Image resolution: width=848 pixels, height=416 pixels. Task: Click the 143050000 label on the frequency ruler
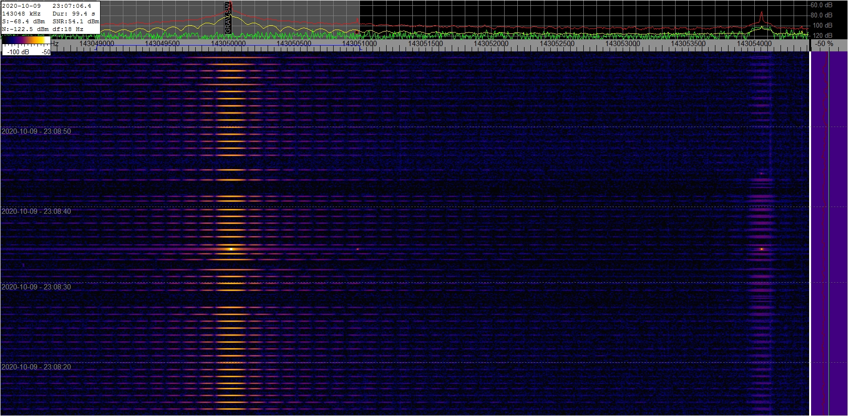(228, 44)
